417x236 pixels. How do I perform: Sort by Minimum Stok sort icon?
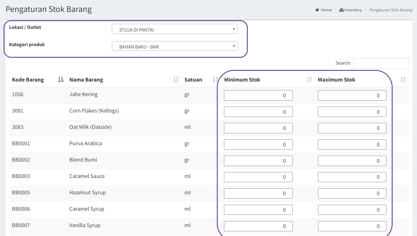tap(309, 79)
